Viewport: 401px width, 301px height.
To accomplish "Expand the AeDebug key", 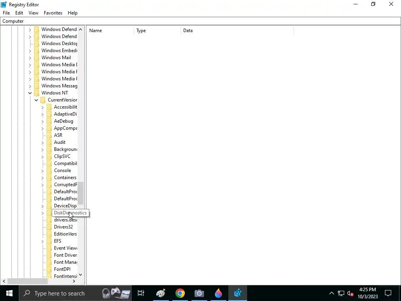I will [42, 121].
